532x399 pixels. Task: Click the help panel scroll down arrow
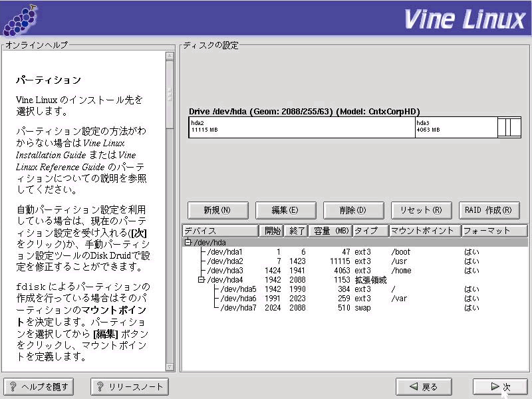(170, 367)
